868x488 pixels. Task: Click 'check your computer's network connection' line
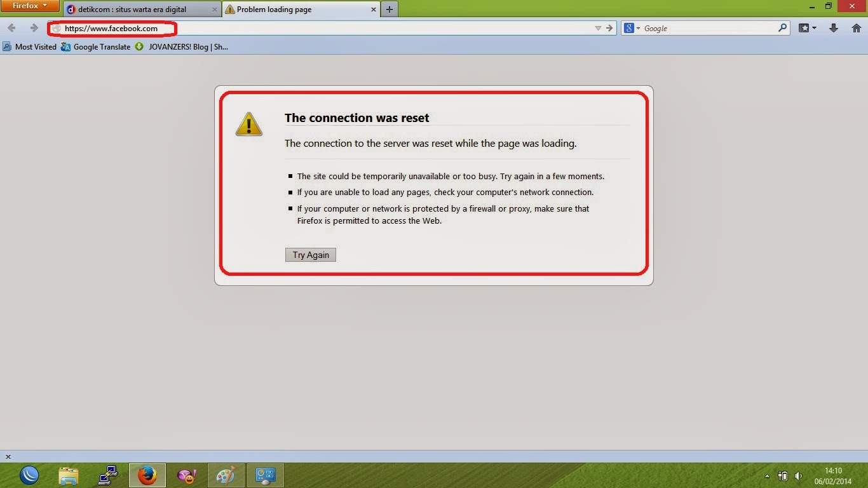(x=445, y=192)
